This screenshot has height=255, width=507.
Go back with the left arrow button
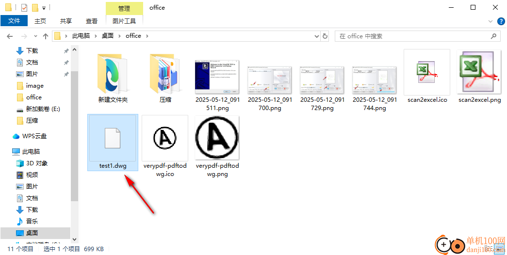tap(10, 36)
